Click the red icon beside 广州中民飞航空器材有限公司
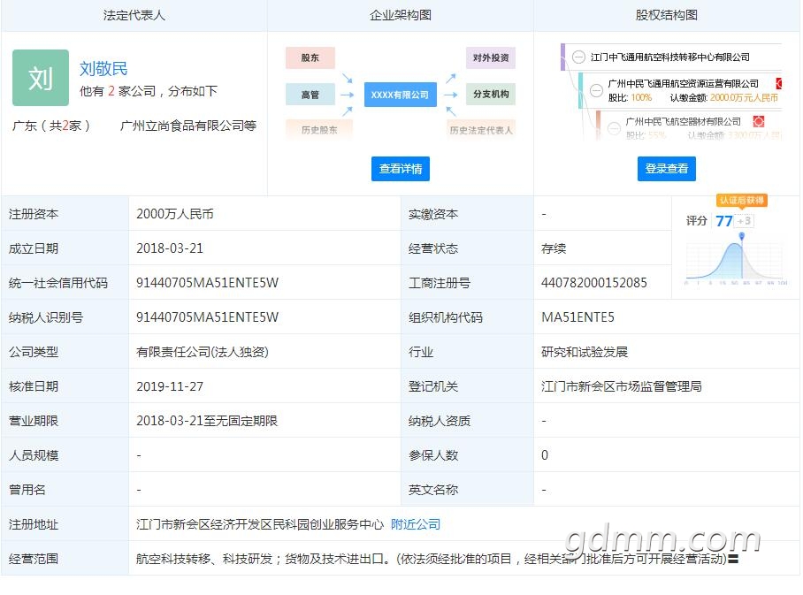This screenshot has width=803, height=595. [x=759, y=121]
